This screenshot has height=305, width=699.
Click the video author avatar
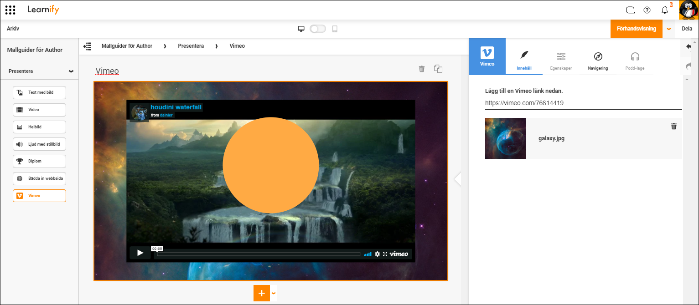click(x=139, y=112)
